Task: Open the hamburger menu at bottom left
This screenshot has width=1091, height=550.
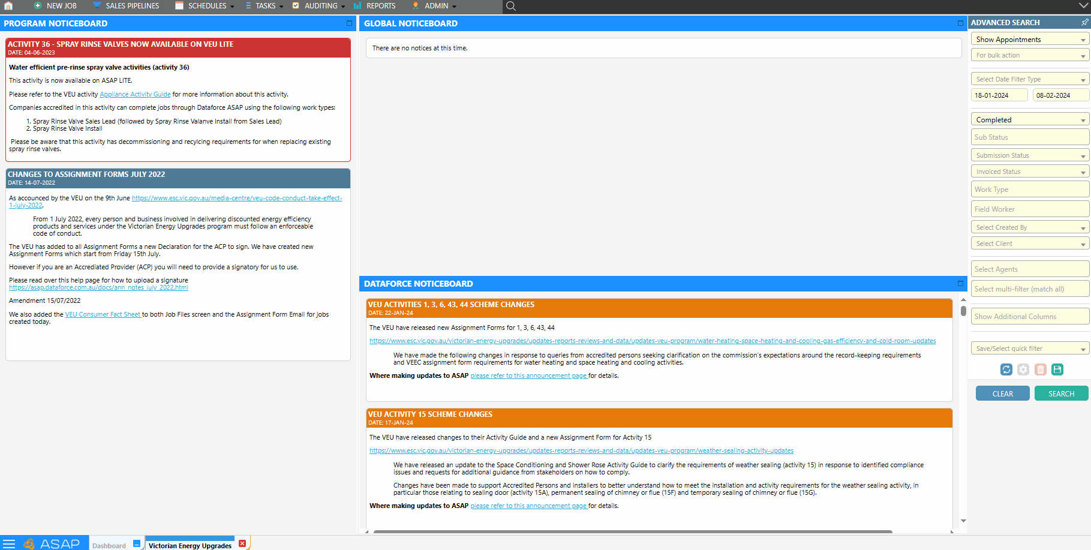Action: (x=10, y=543)
